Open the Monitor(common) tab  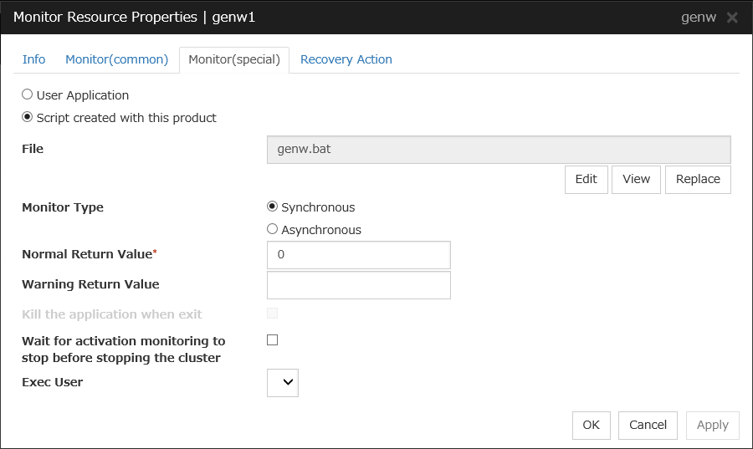tap(116, 59)
